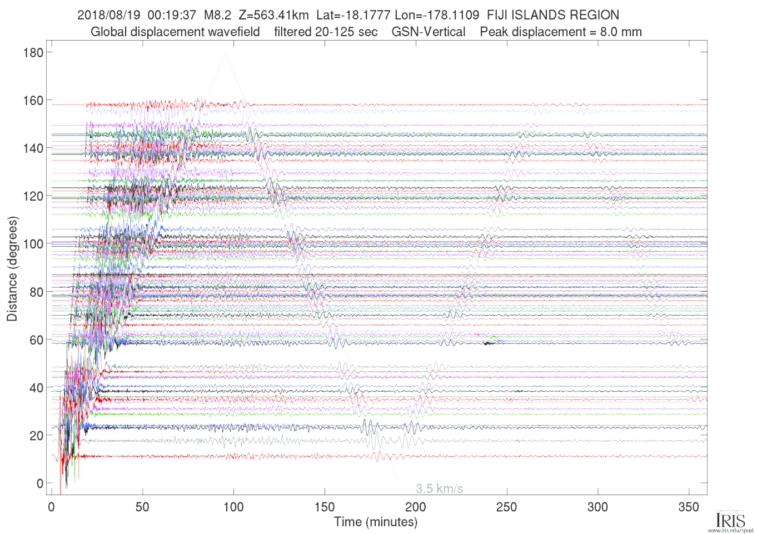
Task: Click the GSN-Vertical label
Action: click(429, 32)
